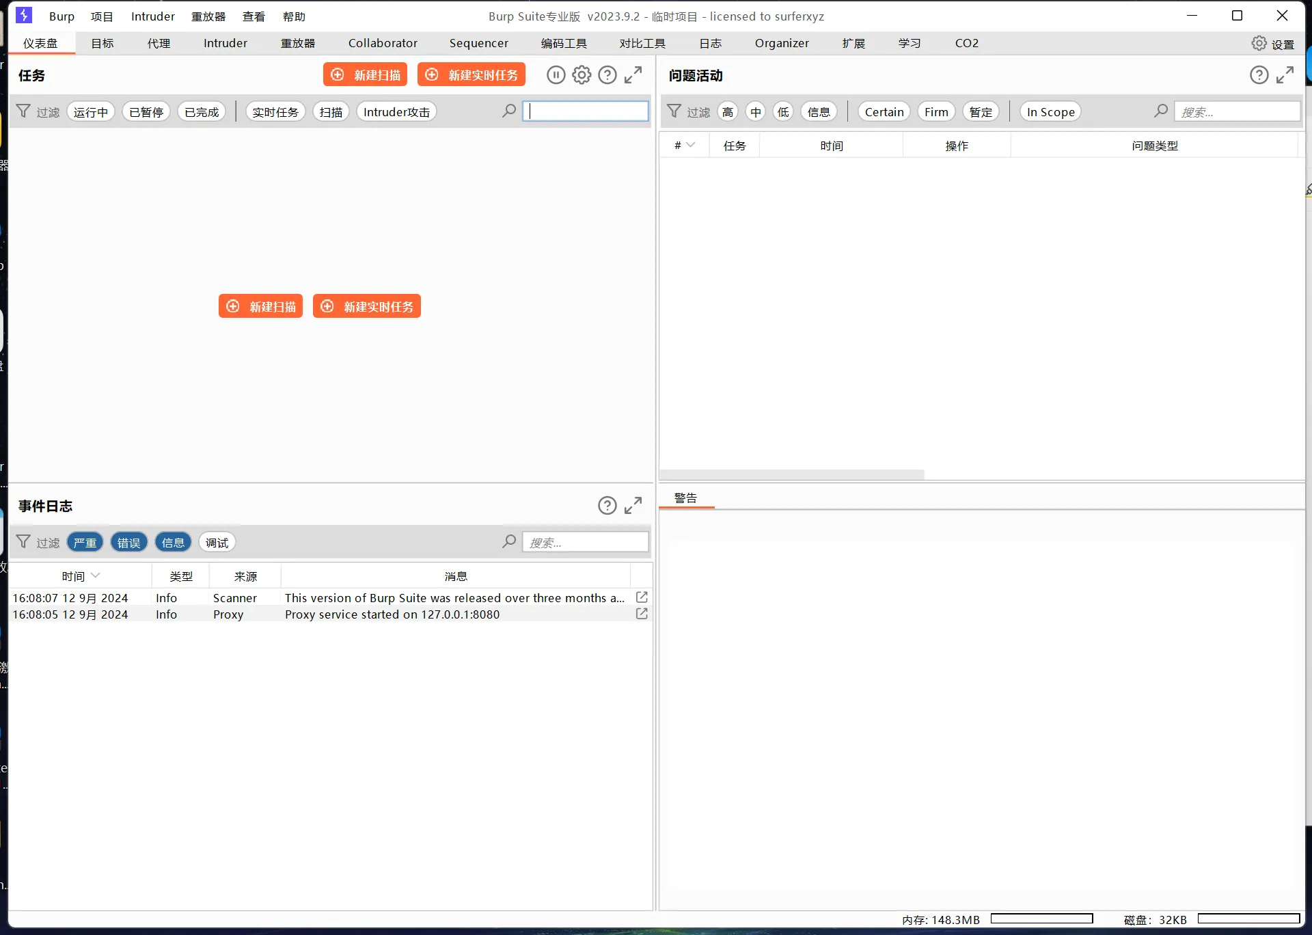The image size is (1312, 935).
Task: Toggle 信息 severity filter in issues
Action: point(819,112)
